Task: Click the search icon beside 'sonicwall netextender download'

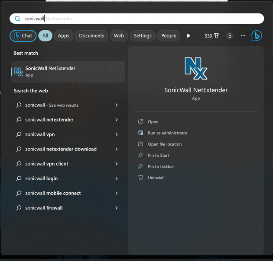Action: pyautogui.click(x=19, y=149)
